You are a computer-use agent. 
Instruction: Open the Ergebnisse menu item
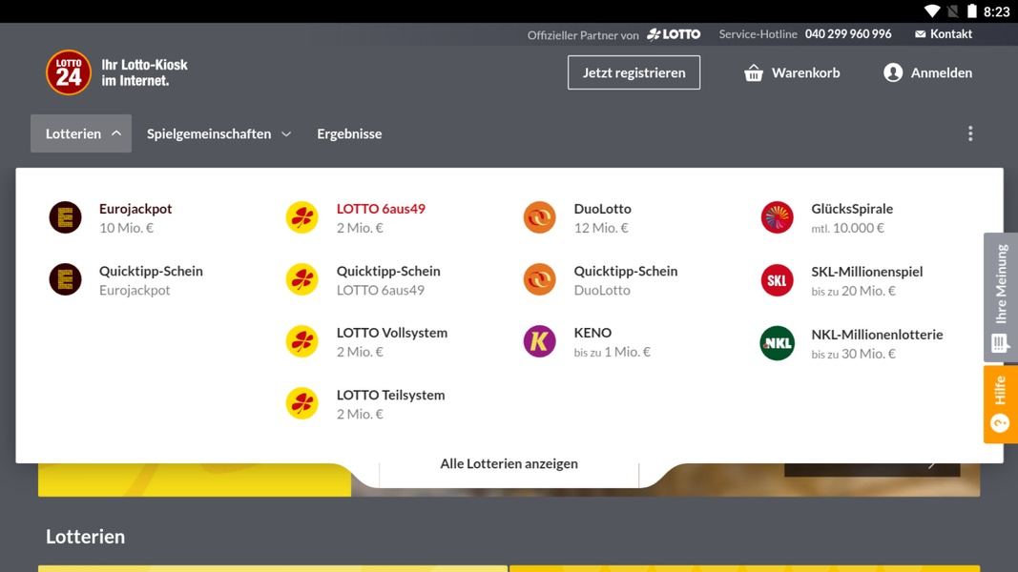(x=349, y=133)
